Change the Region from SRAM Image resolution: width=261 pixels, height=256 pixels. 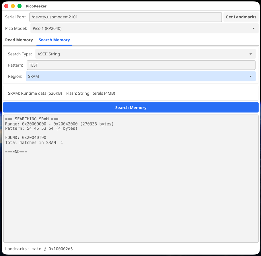141,76
